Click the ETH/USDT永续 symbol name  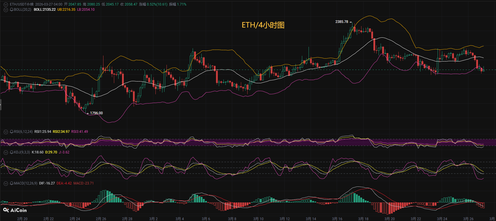click(22, 4)
